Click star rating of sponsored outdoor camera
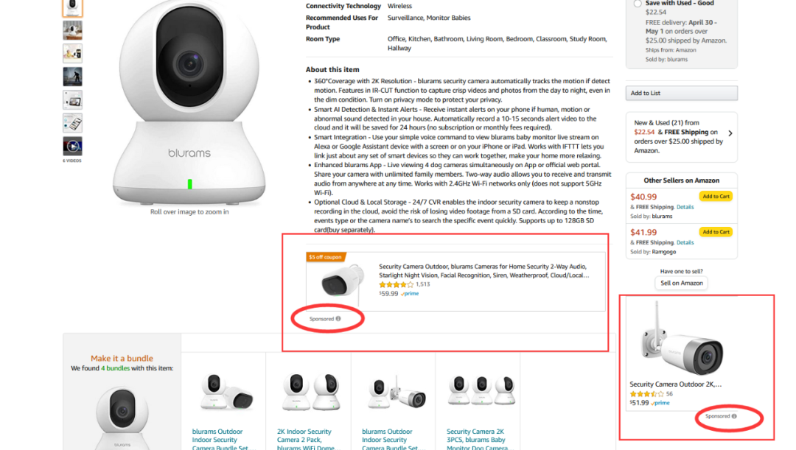 [396, 284]
